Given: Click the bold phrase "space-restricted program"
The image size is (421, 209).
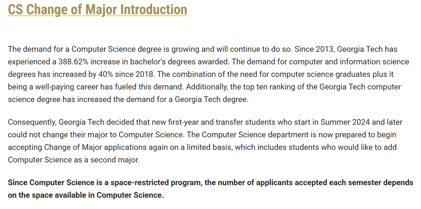Looking at the screenshot, I should click(x=154, y=183).
